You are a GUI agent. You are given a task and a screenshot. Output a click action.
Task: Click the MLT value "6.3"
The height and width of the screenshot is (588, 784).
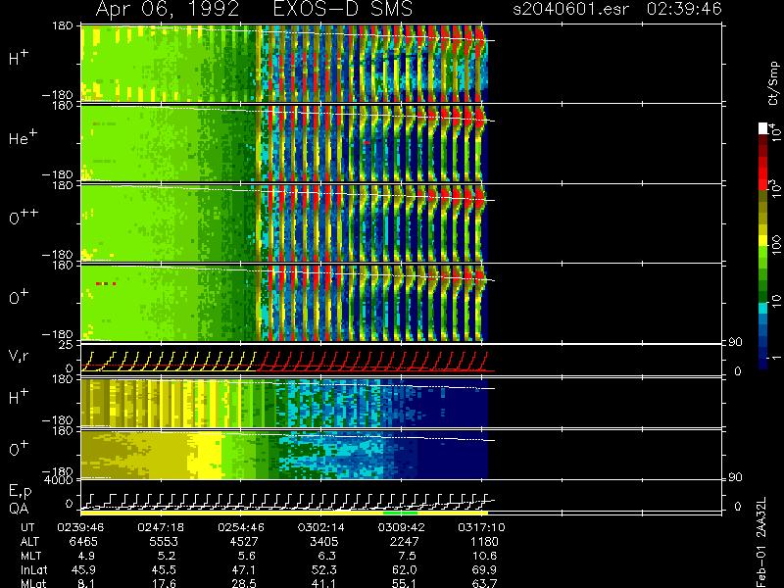[327, 556]
